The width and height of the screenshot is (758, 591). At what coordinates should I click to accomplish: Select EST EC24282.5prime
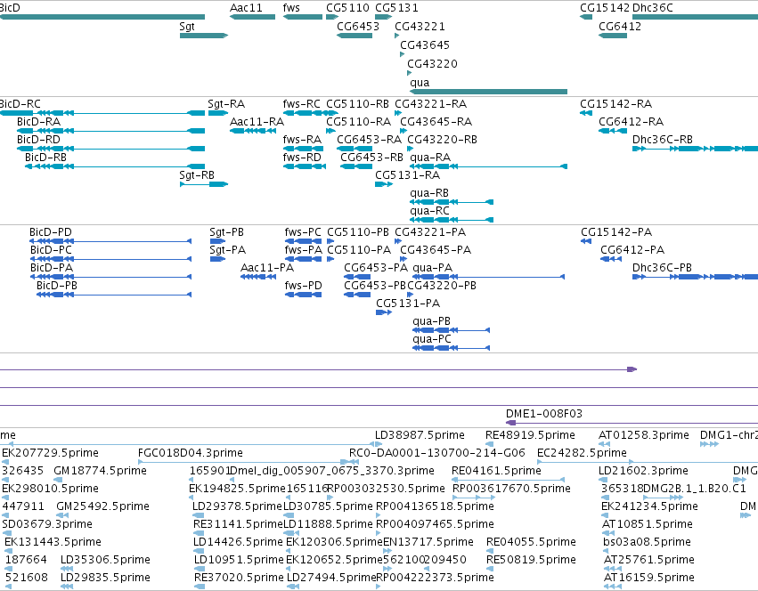[582, 453]
